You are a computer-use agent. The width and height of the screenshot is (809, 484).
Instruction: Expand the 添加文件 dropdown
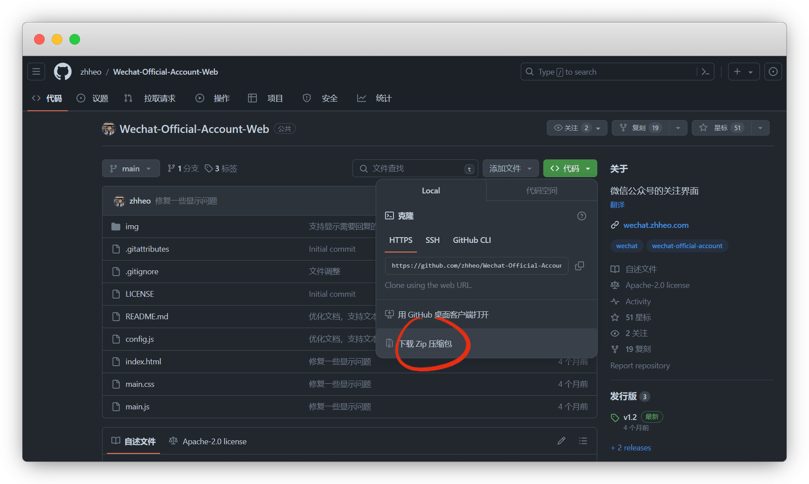pyautogui.click(x=511, y=168)
